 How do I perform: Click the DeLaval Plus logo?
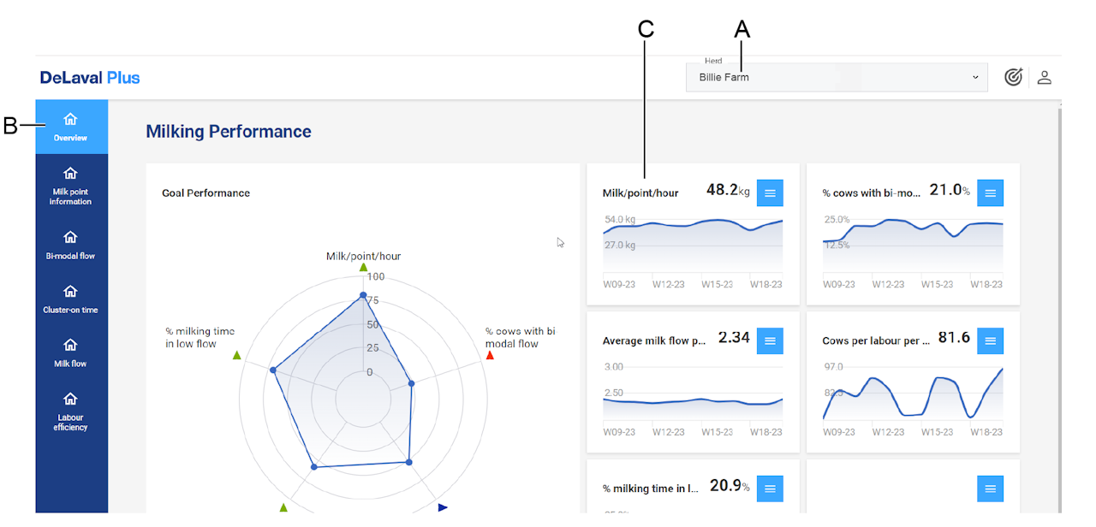(90, 78)
